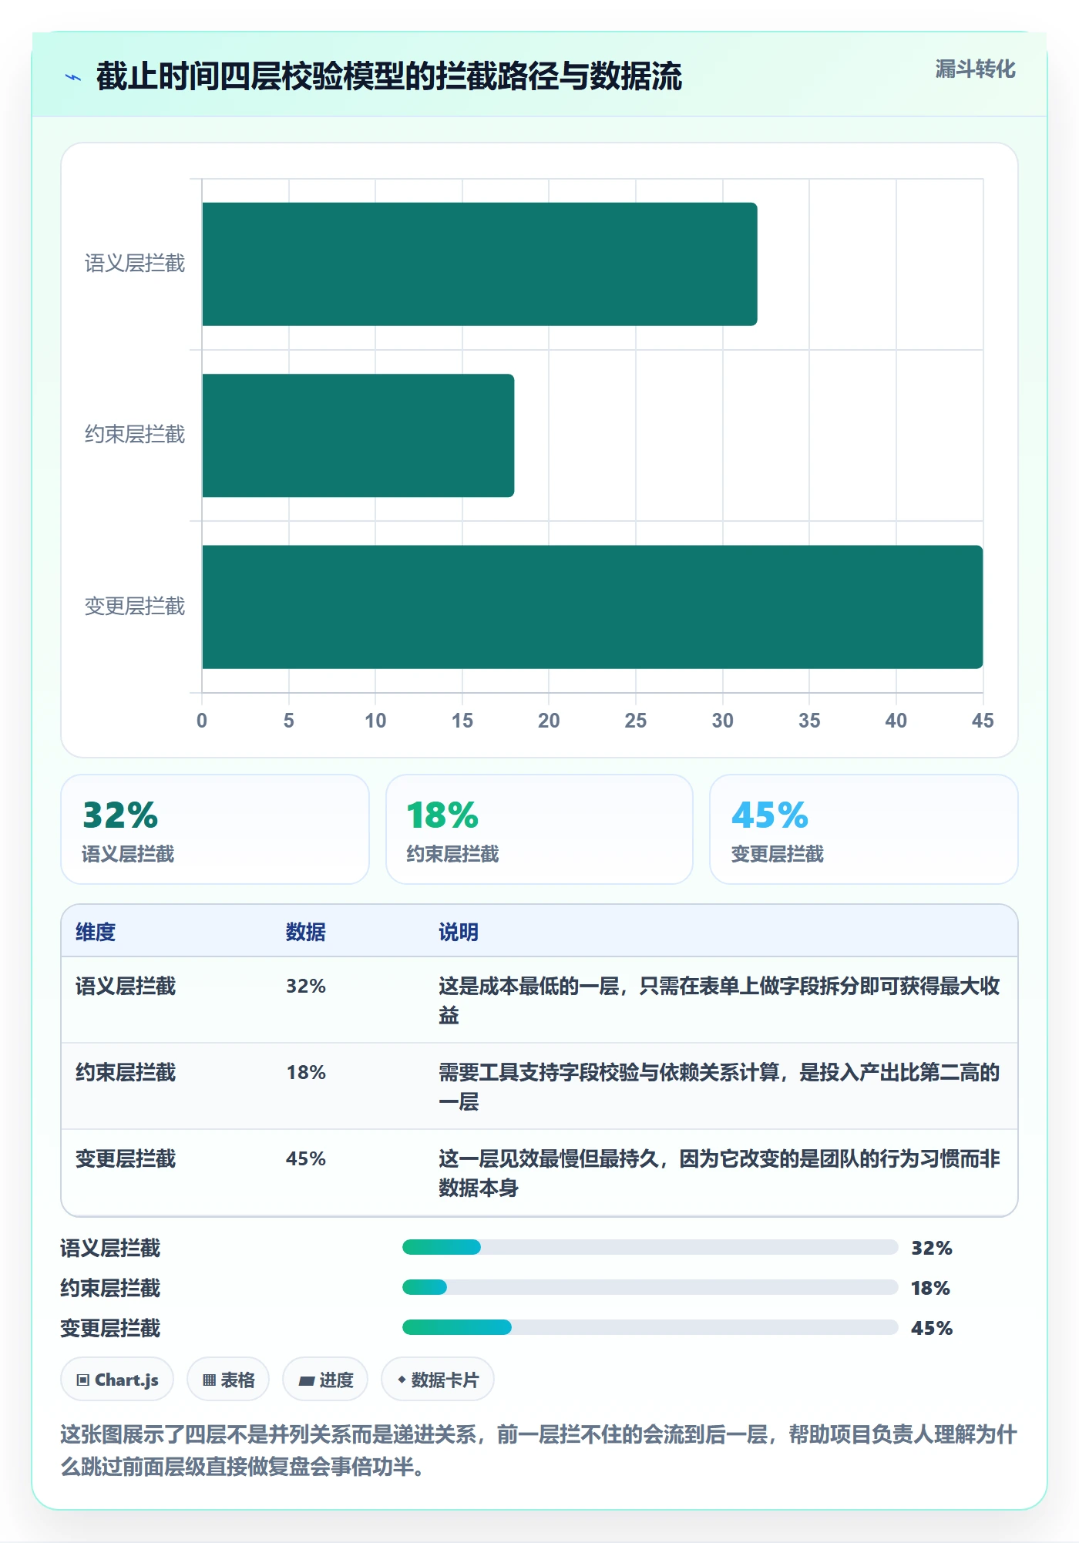Screen dimensions: 1079x1543
Task: Click the 语义层拦截 y-axis chart label
Action: [135, 264]
